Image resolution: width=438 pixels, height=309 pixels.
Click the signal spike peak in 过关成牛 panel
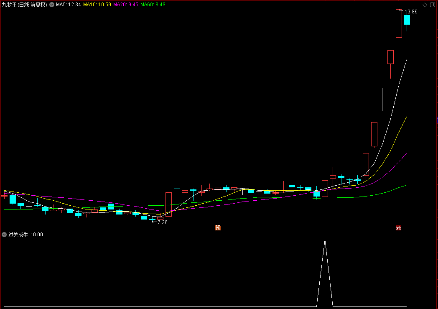point(325,240)
